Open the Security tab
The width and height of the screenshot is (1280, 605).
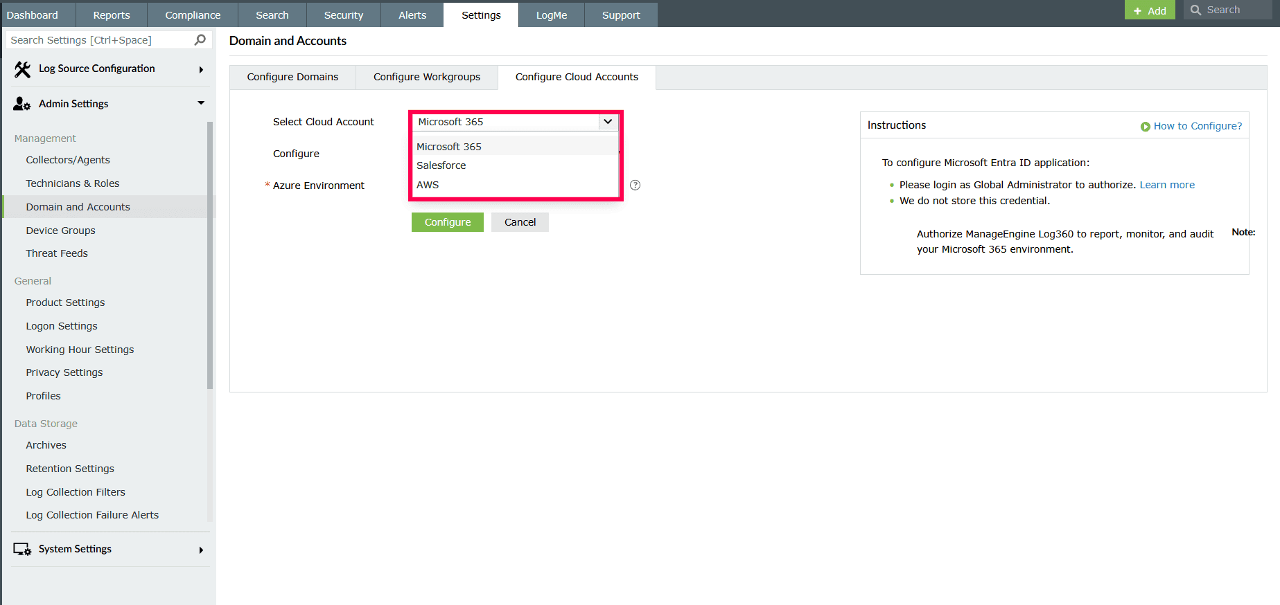pyautogui.click(x=344, y=15)
